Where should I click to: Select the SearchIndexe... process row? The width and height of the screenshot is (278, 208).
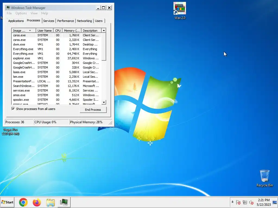click(x=56, y=86)
